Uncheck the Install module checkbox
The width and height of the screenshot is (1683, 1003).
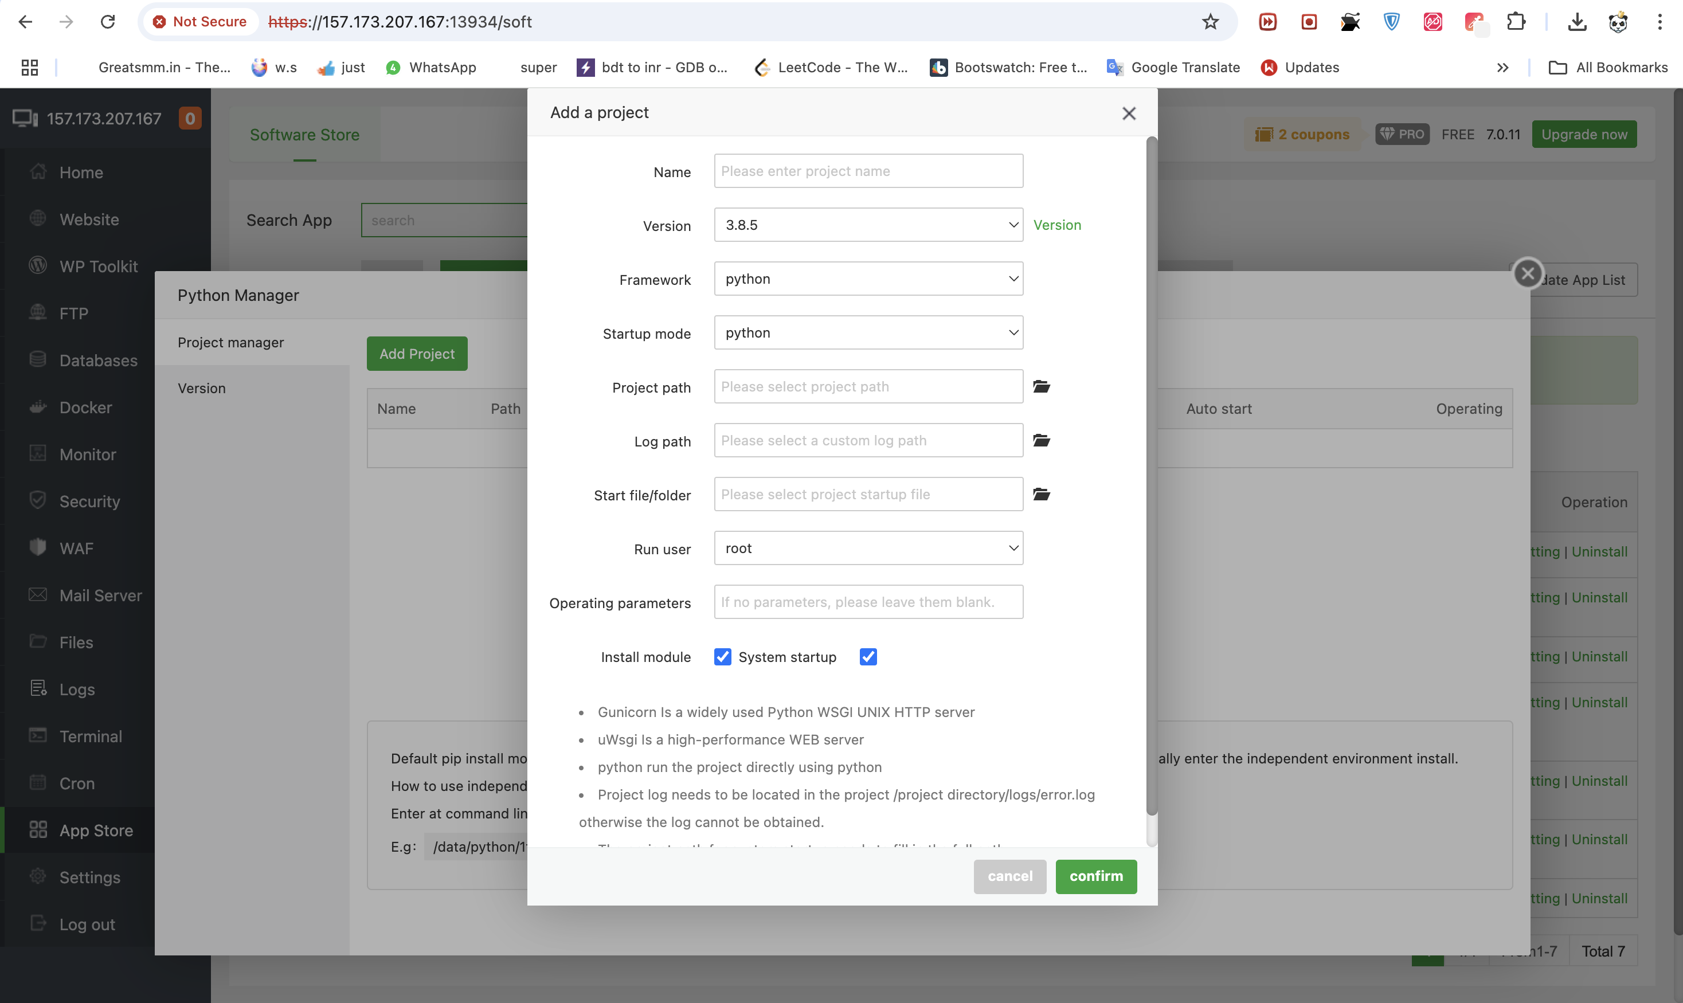pos(722,657)
